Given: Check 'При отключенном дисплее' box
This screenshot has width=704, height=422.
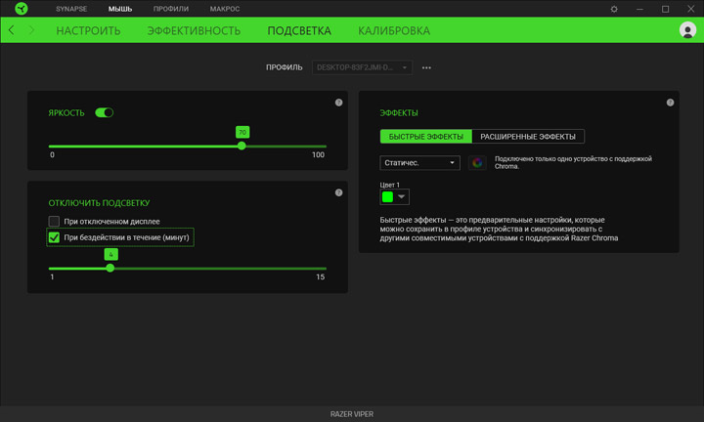Looking at the screenshot, I should click(x=54, y=221).
